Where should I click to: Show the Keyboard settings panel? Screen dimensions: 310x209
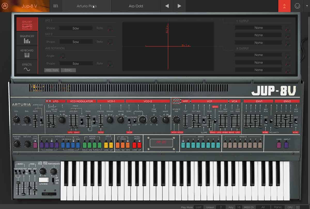(27, 53)
